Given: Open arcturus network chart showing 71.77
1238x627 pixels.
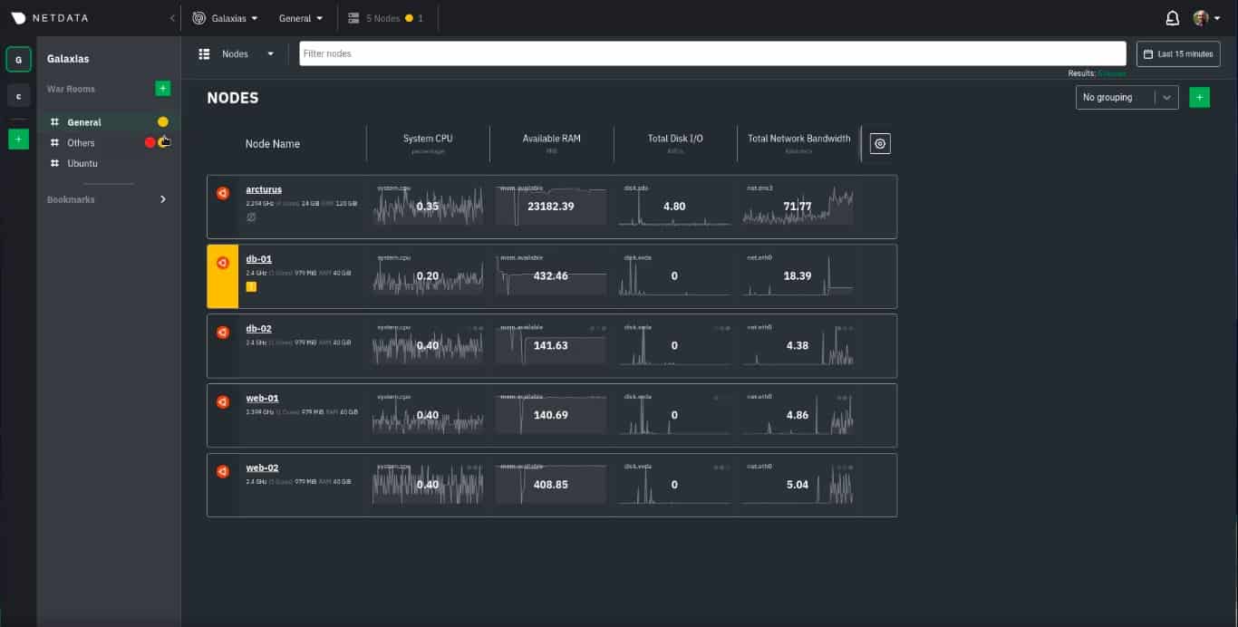Looking at the screenshot, I should click(x=798, y=206).
